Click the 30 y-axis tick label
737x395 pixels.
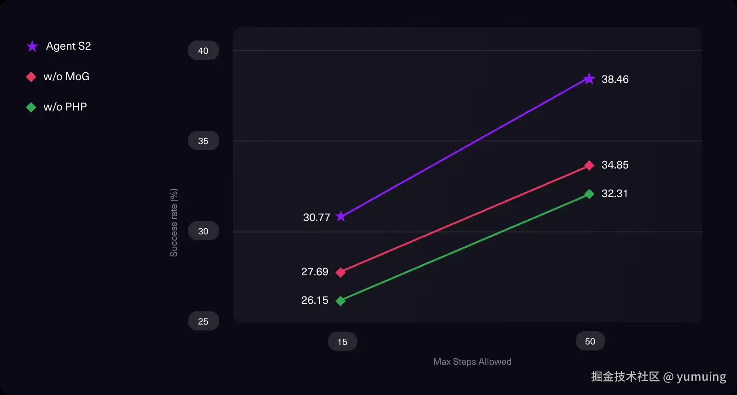pyautogui.click(x=203, y=231)
